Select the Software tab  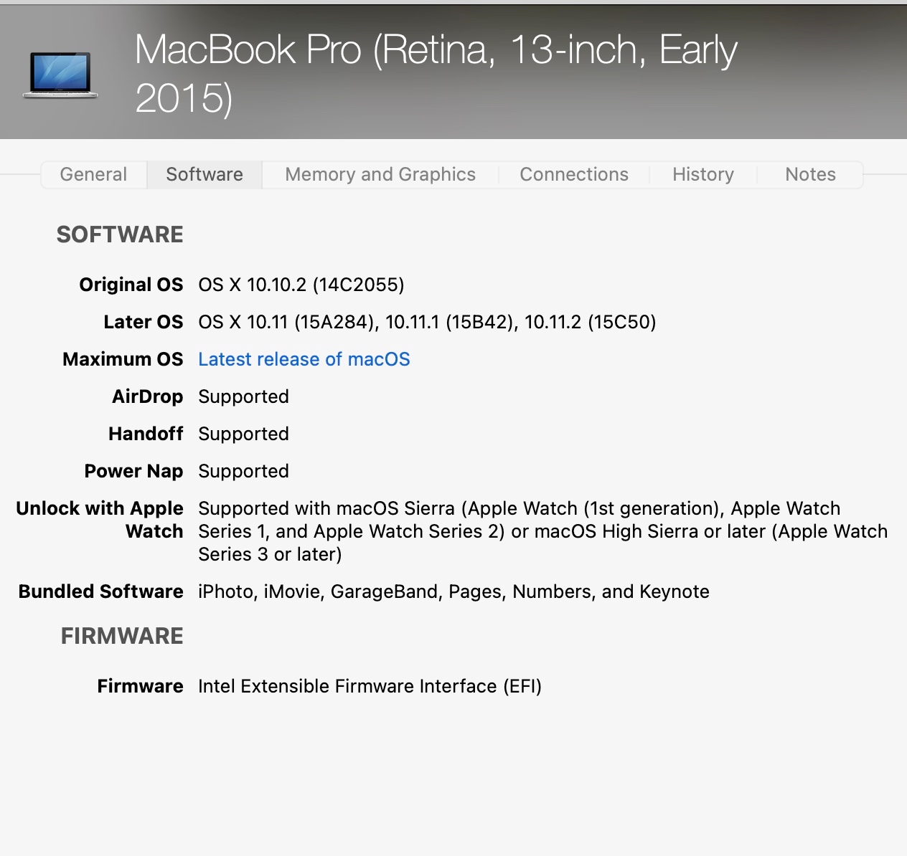(205, 174)
